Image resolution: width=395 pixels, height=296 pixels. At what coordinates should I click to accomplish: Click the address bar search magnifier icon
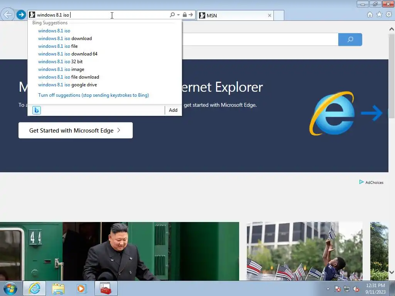click(x=172, y=15)
